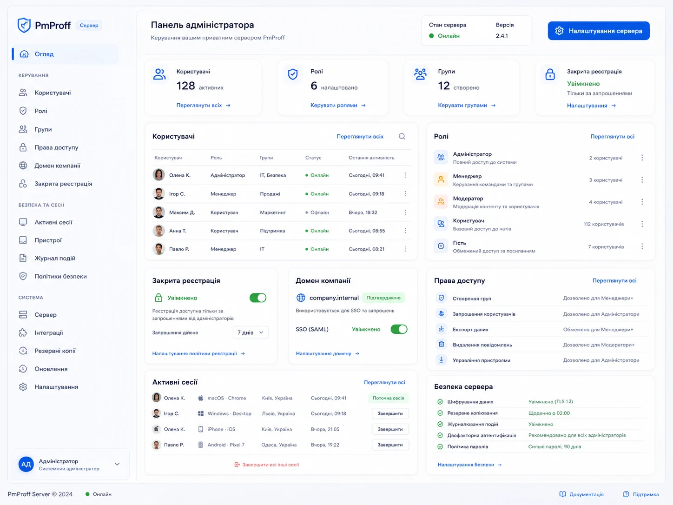Viewport: 673px width, 505px height.
Task: Click the lock icon on Закрита реєстрація card
Action: 550,74
